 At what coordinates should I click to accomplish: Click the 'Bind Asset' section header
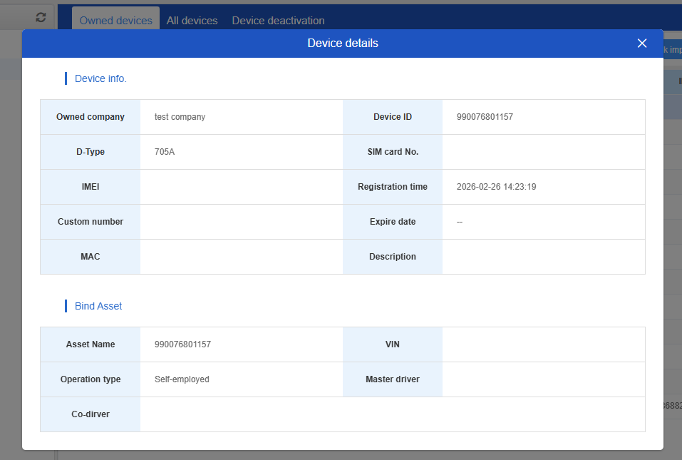[98, 306]
